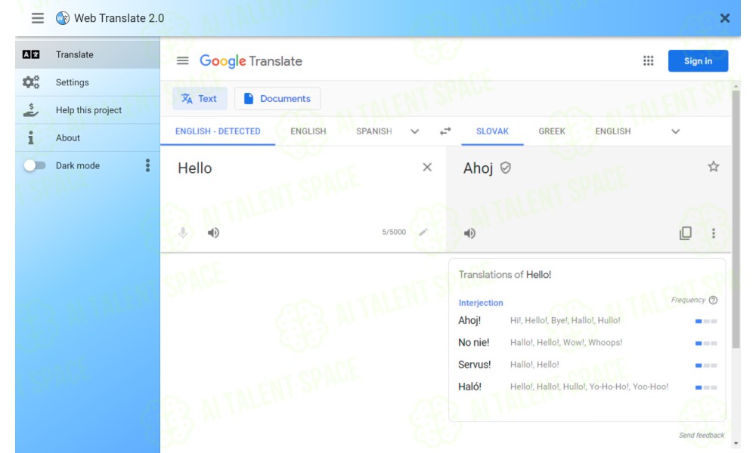This screenshot has width=756, height=453.
Task: Click the Whoops! back-translation word
Action: (x=605, y=343)
